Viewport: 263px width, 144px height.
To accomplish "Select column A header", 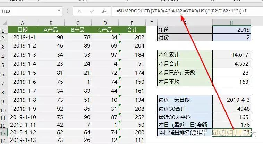I will [23, 23].
